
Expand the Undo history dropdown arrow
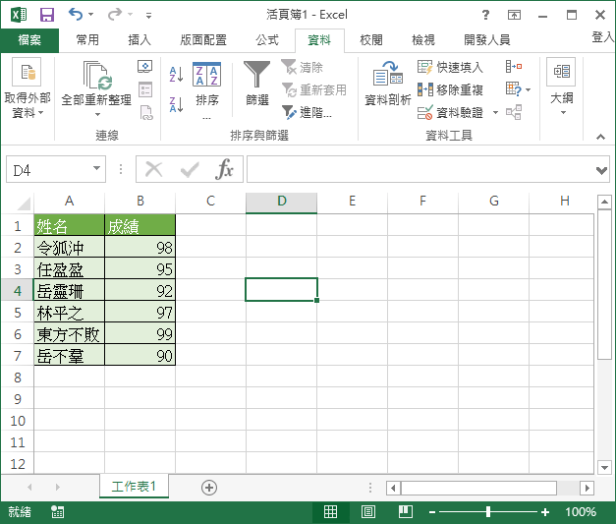tap(90, 15)
